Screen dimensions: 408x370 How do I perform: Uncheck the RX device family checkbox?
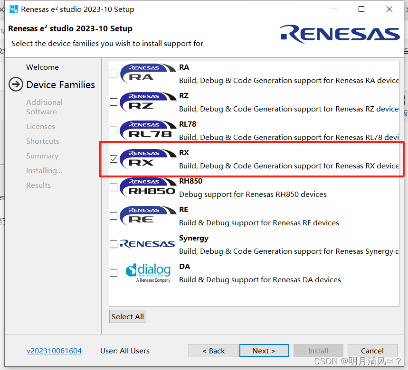(x=114, y=159)
